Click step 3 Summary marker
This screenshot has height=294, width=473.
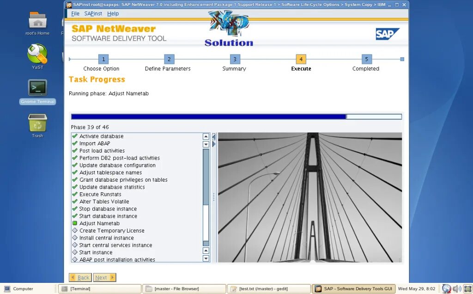click(235, 59)
